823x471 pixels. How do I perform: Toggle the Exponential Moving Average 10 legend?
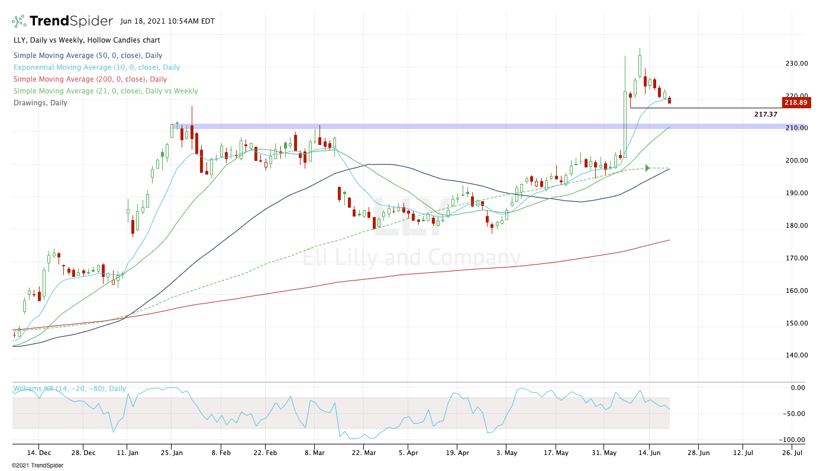click(96, 67)
